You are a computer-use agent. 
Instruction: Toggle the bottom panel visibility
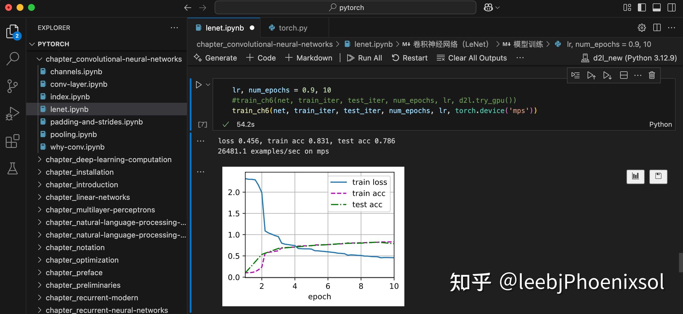(656, 7)
